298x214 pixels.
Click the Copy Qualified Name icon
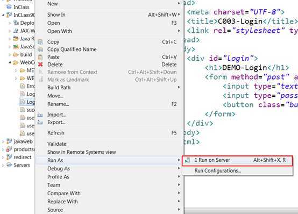[x=40, y=49]
